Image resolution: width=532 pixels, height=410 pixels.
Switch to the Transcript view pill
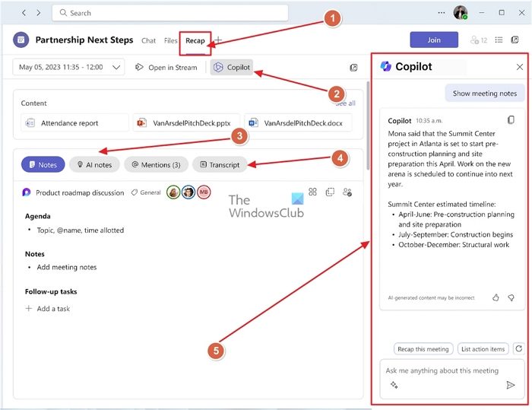(220, 164)
